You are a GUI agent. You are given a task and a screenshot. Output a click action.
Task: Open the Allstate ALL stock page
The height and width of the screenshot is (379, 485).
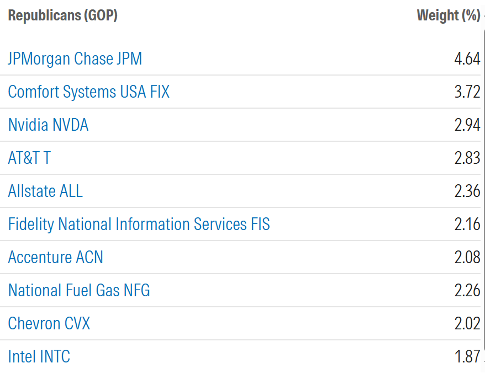pyautogui.click(x=45, y=191)
